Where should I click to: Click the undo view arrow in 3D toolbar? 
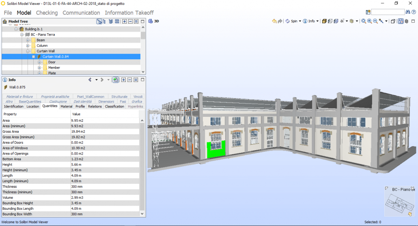(x=274, y=21)
